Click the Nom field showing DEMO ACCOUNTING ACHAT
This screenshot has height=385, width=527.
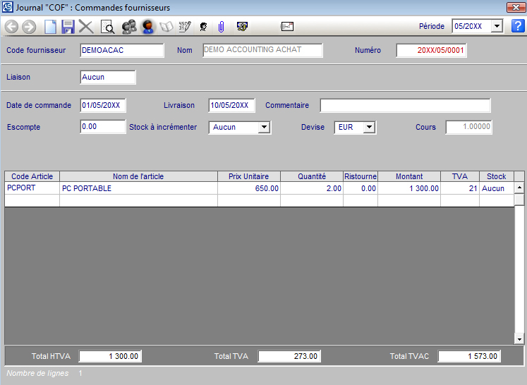point(262,50)
